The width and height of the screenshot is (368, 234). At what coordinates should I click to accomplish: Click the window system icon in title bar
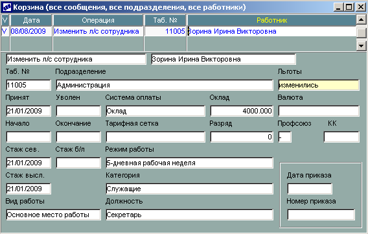[x=6, y=7]
